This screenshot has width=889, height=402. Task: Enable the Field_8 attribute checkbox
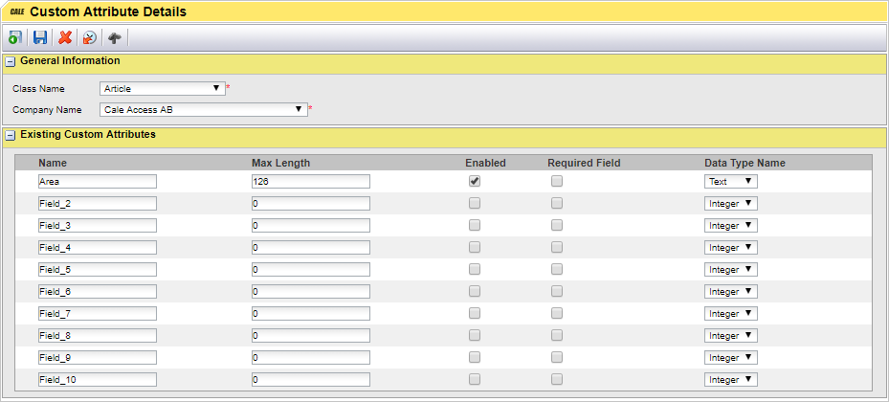coord(475,335)
